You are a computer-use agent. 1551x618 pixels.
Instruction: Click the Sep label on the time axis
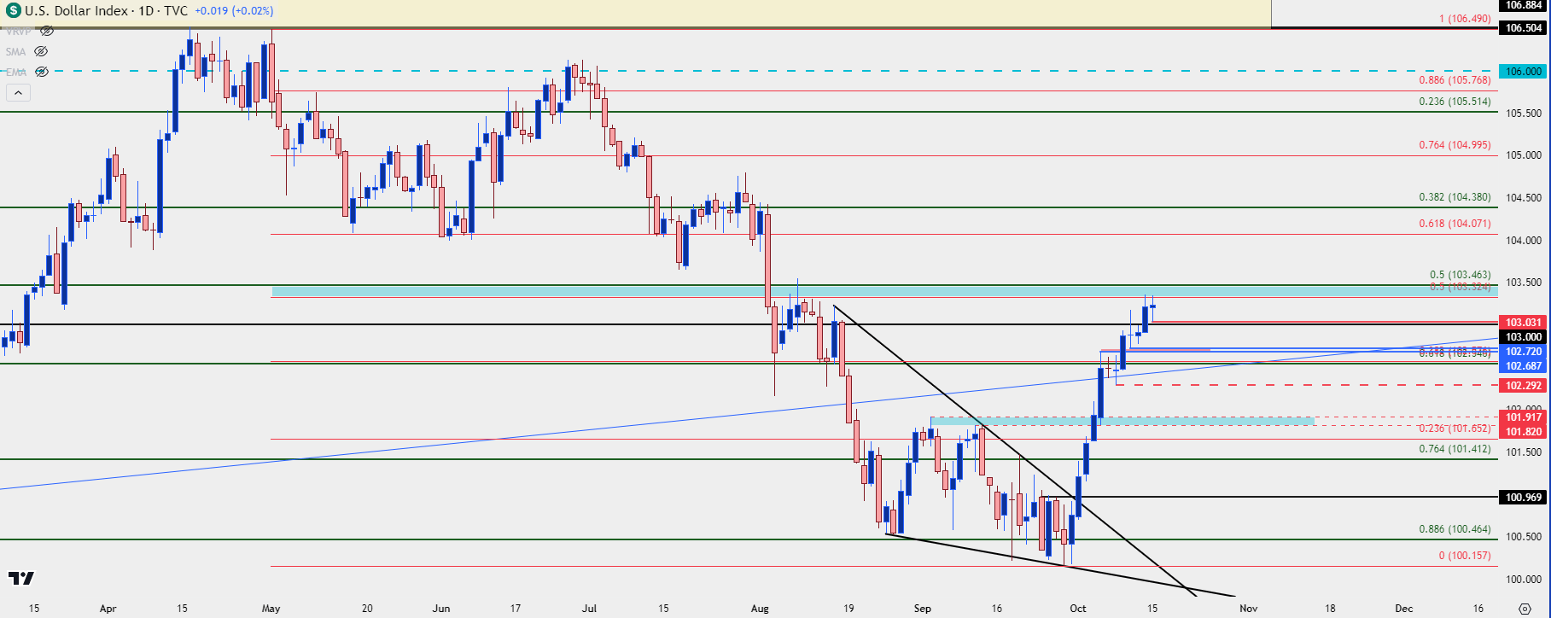click(922, 609)
